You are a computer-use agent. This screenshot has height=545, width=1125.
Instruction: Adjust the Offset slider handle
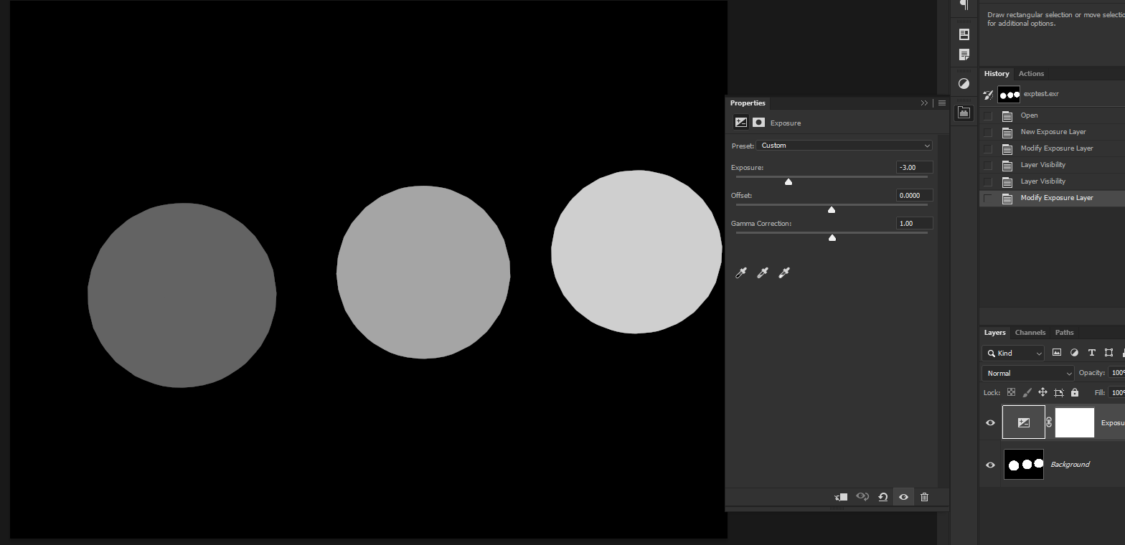coord(832,210)
